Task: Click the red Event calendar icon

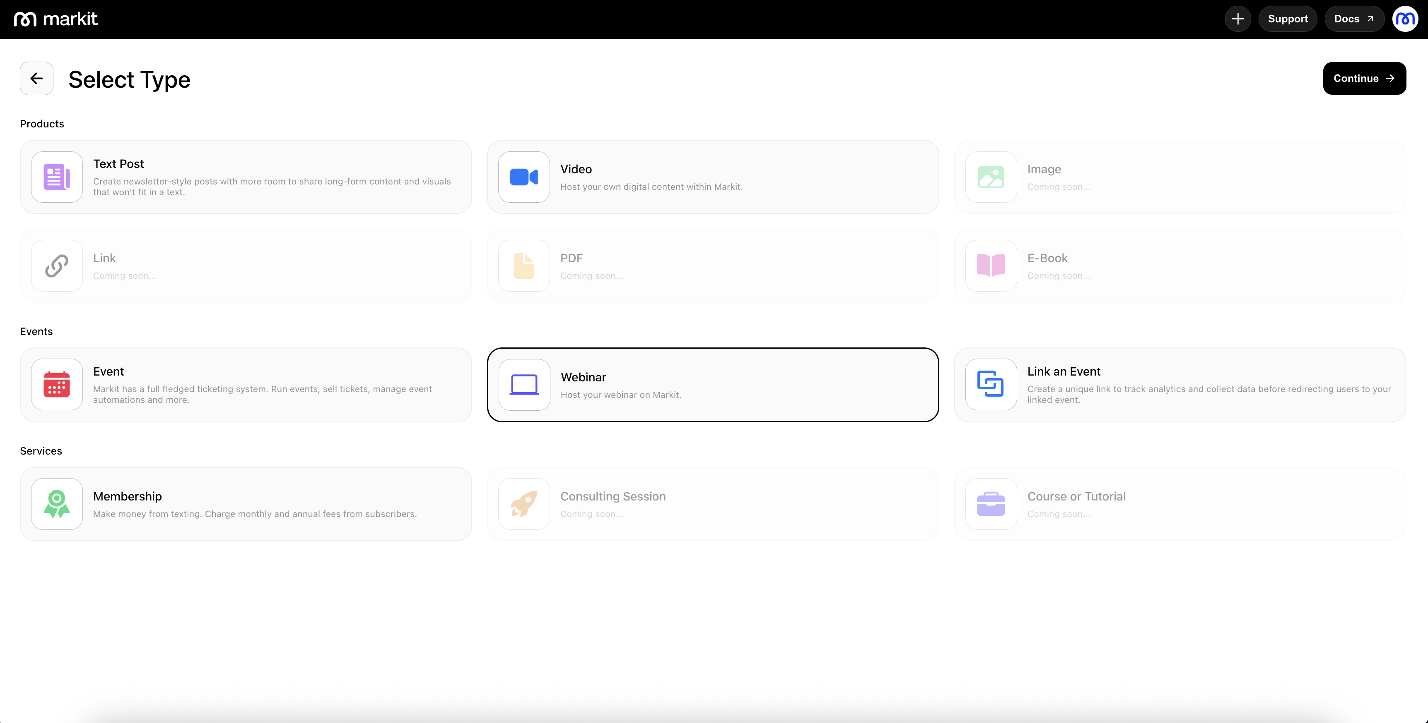Action: [57, 385]
